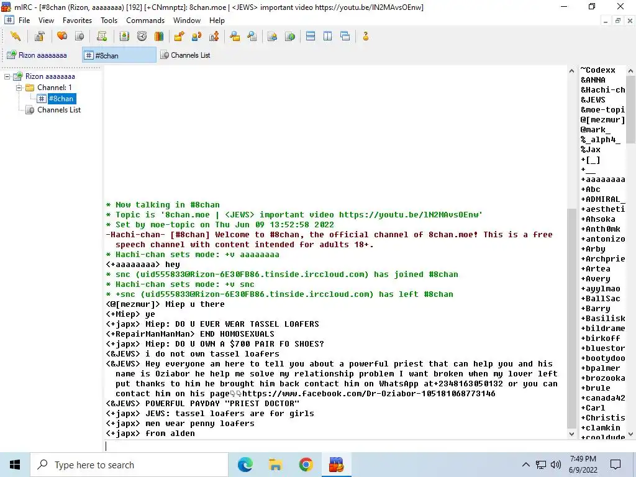Viewport: 636px width, 477px height.
Task: Open the Notify List toolbar icon
Action: 272,37
